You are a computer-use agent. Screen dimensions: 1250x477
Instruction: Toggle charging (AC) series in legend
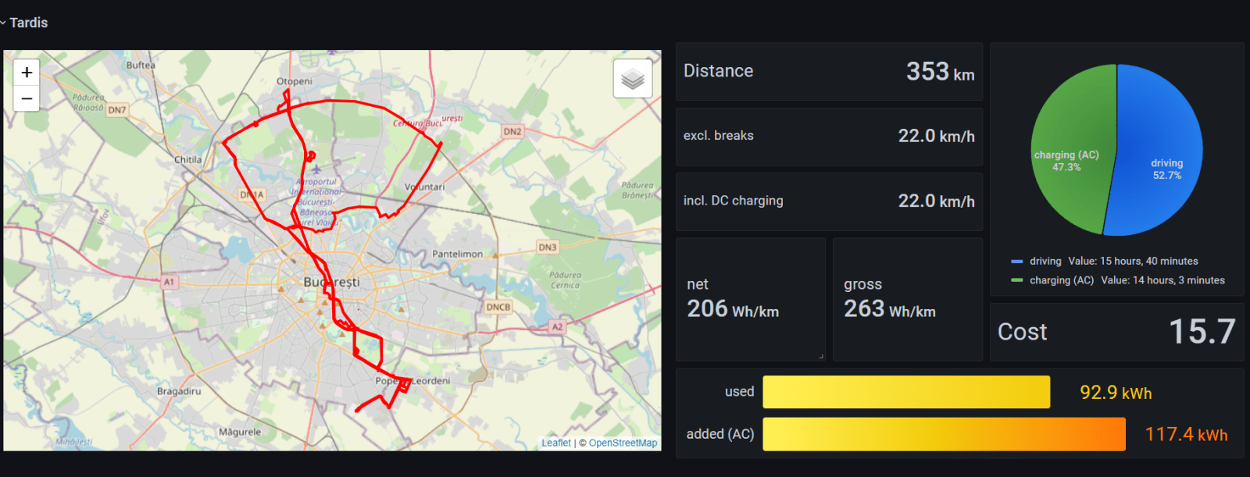(1061, 280)
